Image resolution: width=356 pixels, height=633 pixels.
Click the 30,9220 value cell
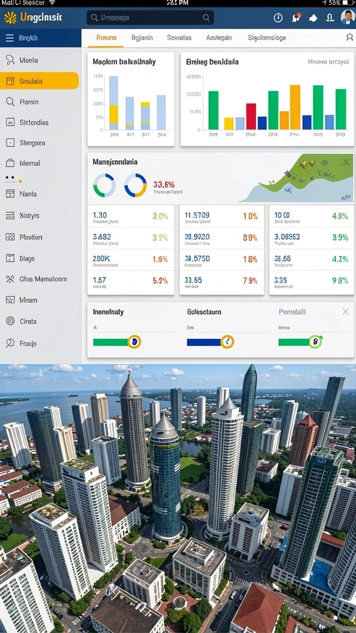(x=197, y=237)
